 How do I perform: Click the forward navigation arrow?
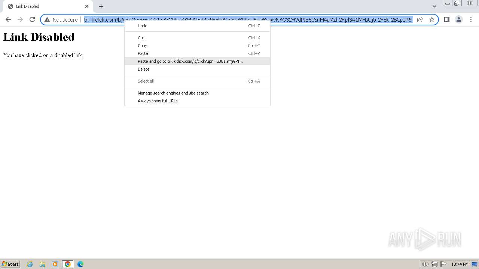pos(20,19)
